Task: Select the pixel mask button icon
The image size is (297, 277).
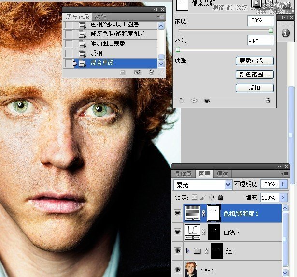Action: click(x=256, y=3)
